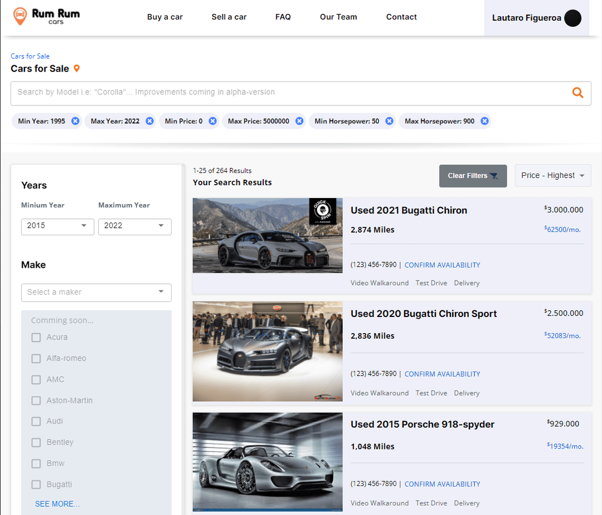Click CONFIRM AVAILABILITY for the 2021 Bugatti Chiron
This screenshot has height=515, width=602.
click(x=442, y=265)
